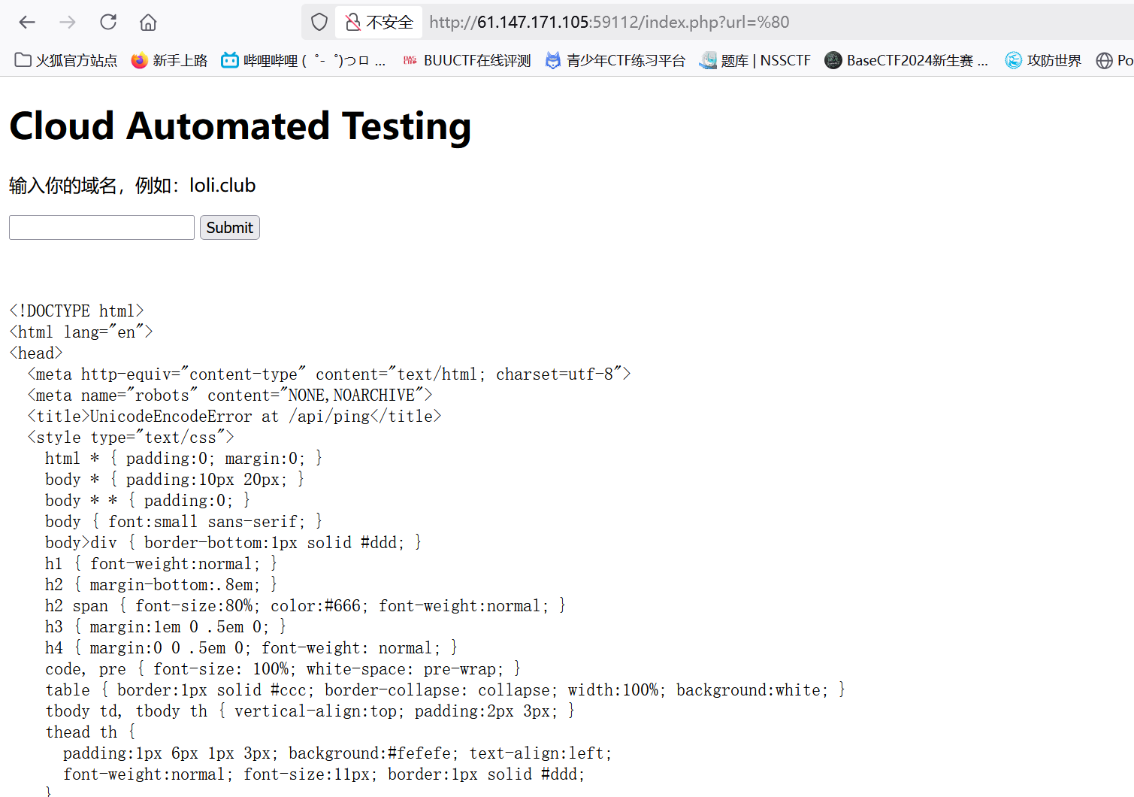Open the 青少年CTF练习平台 bookmark
The height and width of the screenshot is (797, 1134).
pyautogui.click(x=615, y=60)
